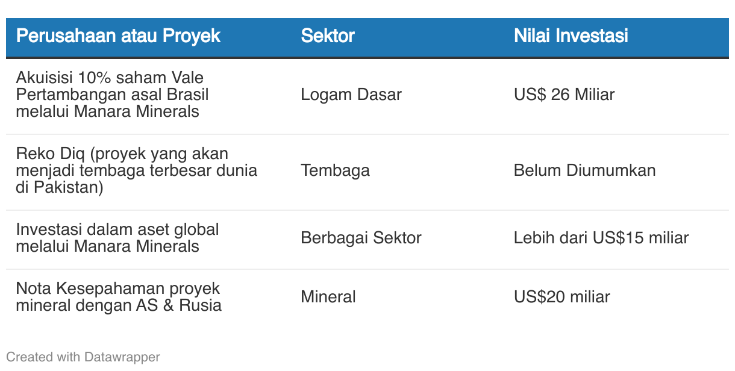This screenshot has height=371, width=735.
Task: Click 'mineral dengan AS & Rusia' text
Action: click(119, 305)
